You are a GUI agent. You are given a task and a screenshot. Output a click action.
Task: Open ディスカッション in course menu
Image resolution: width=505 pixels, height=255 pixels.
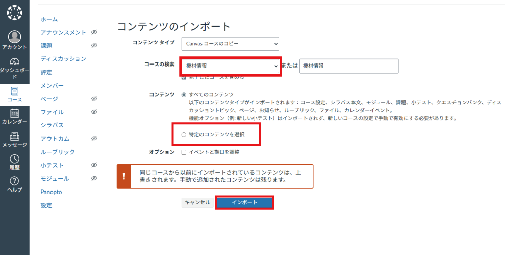[x=64, y=59]
